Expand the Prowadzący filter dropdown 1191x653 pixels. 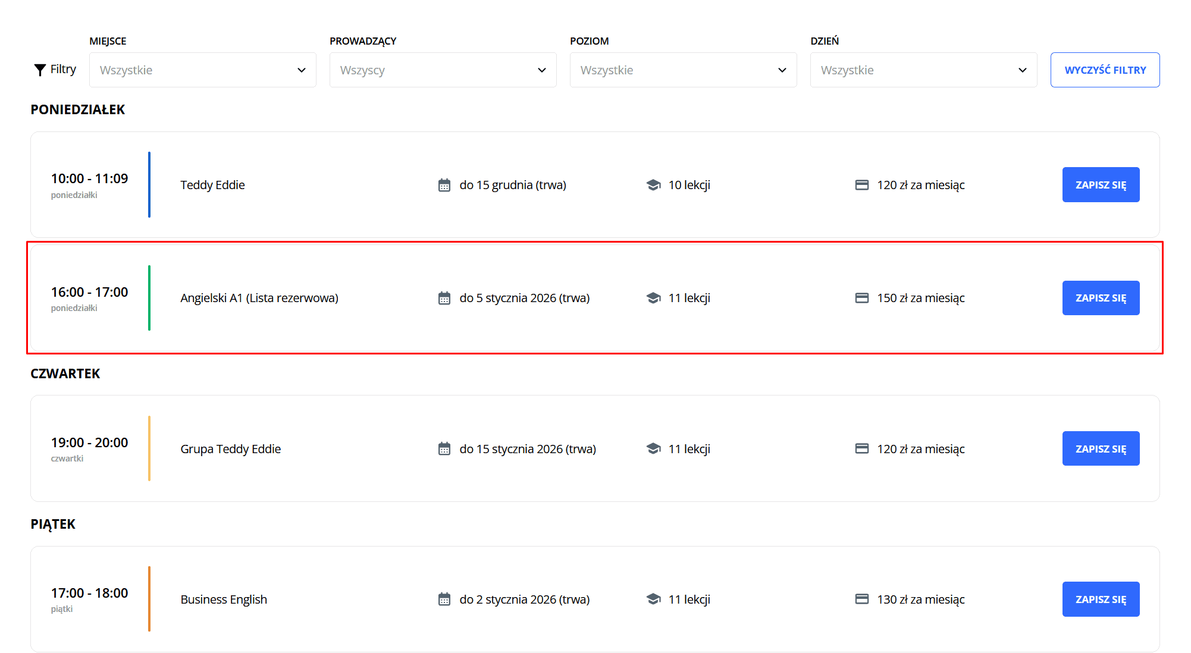(443, 70)
